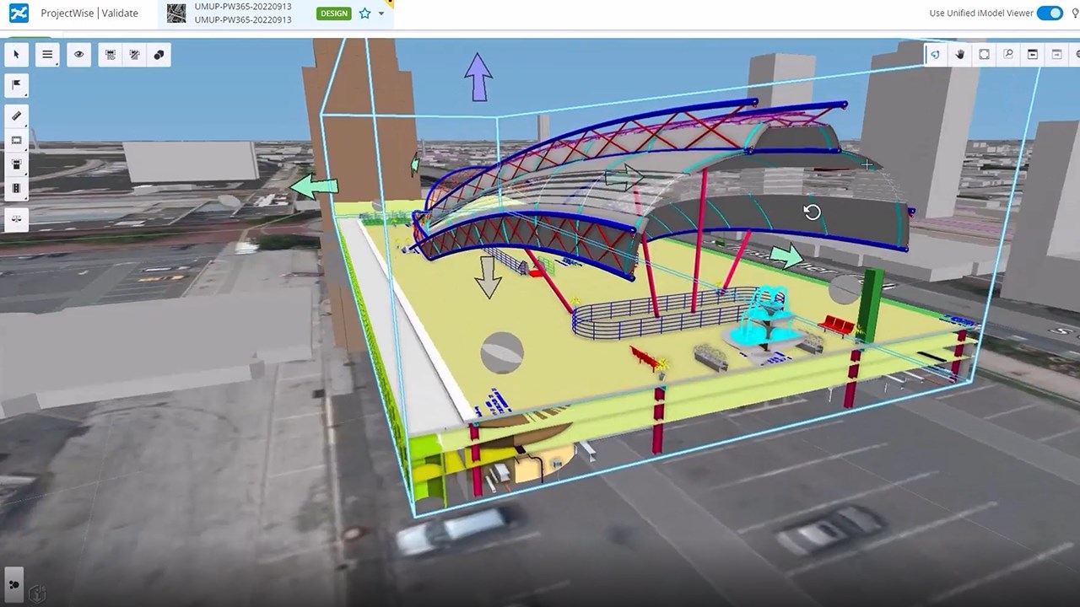Click the overlapping solids icon
The width and height of the screenshot is (1080, 607).
click(x=159, y=55)
